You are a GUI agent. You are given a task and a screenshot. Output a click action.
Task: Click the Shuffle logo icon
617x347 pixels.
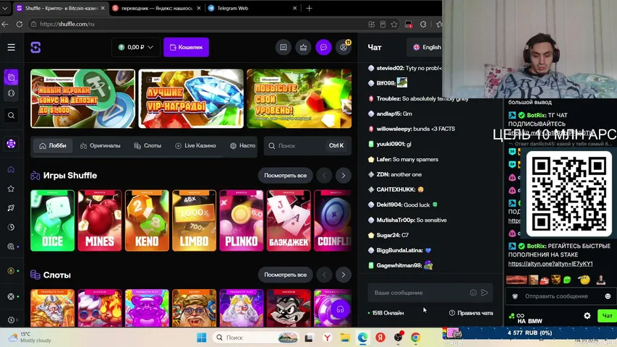pyautogui.click(x=36, y=47)
